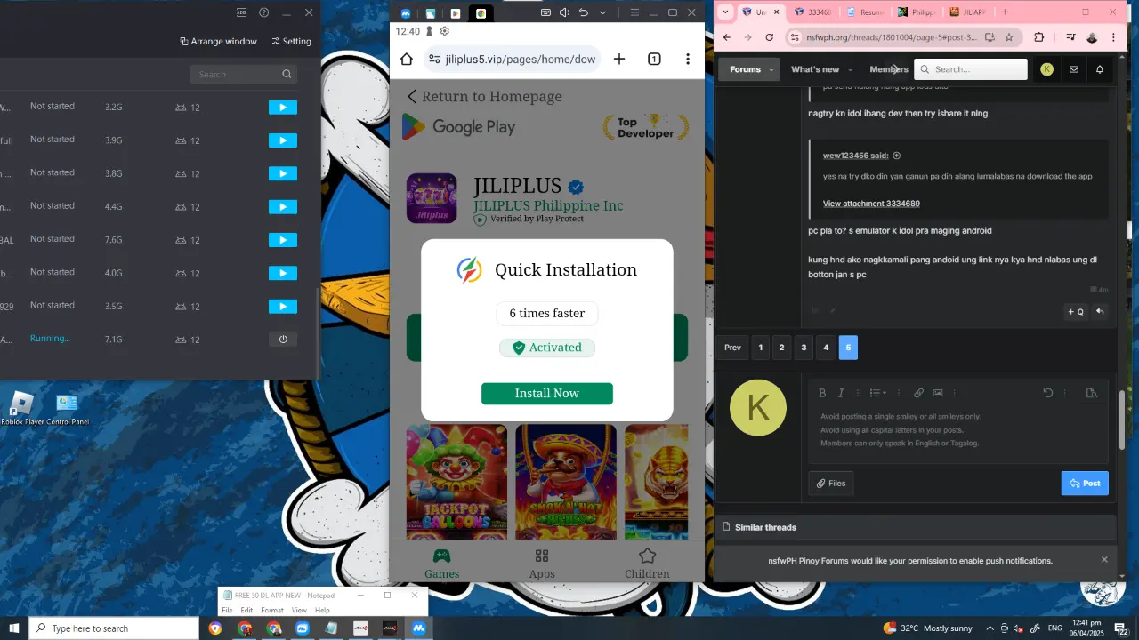Open a new Chrome tab with plus button

point(1005,12)
